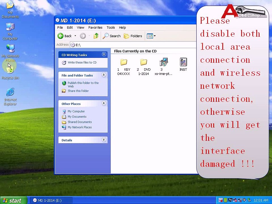Go up one folder level using the Up icon
This screenshot has width=272, height=204.
click(x=96, y=36)
